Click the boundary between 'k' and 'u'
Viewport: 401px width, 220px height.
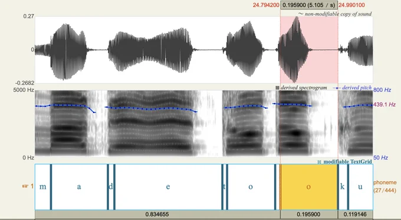tap(348, 187)
